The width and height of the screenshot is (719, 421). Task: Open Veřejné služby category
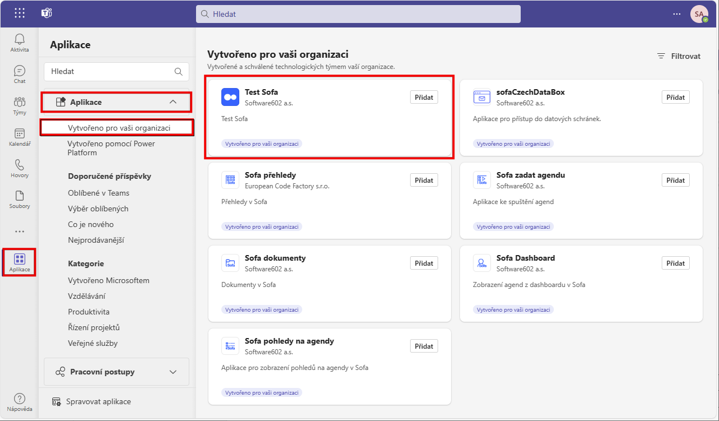(x=93, y=343)
